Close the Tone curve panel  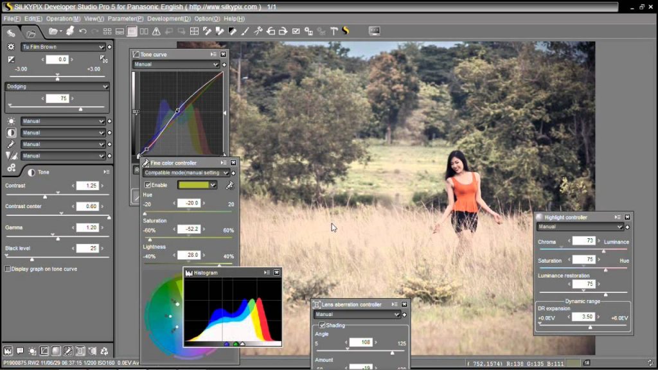pos(223,55)
